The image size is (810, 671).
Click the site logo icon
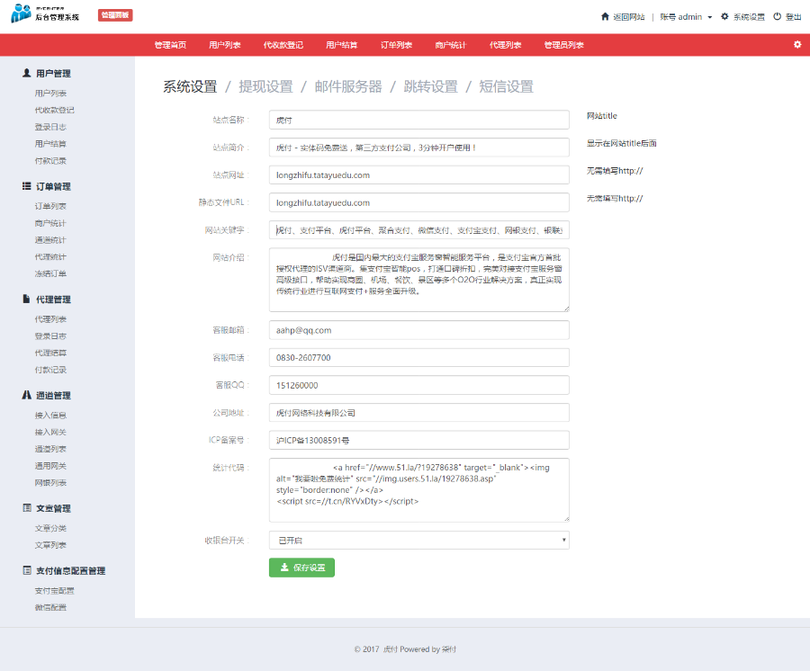click(21, 13)
